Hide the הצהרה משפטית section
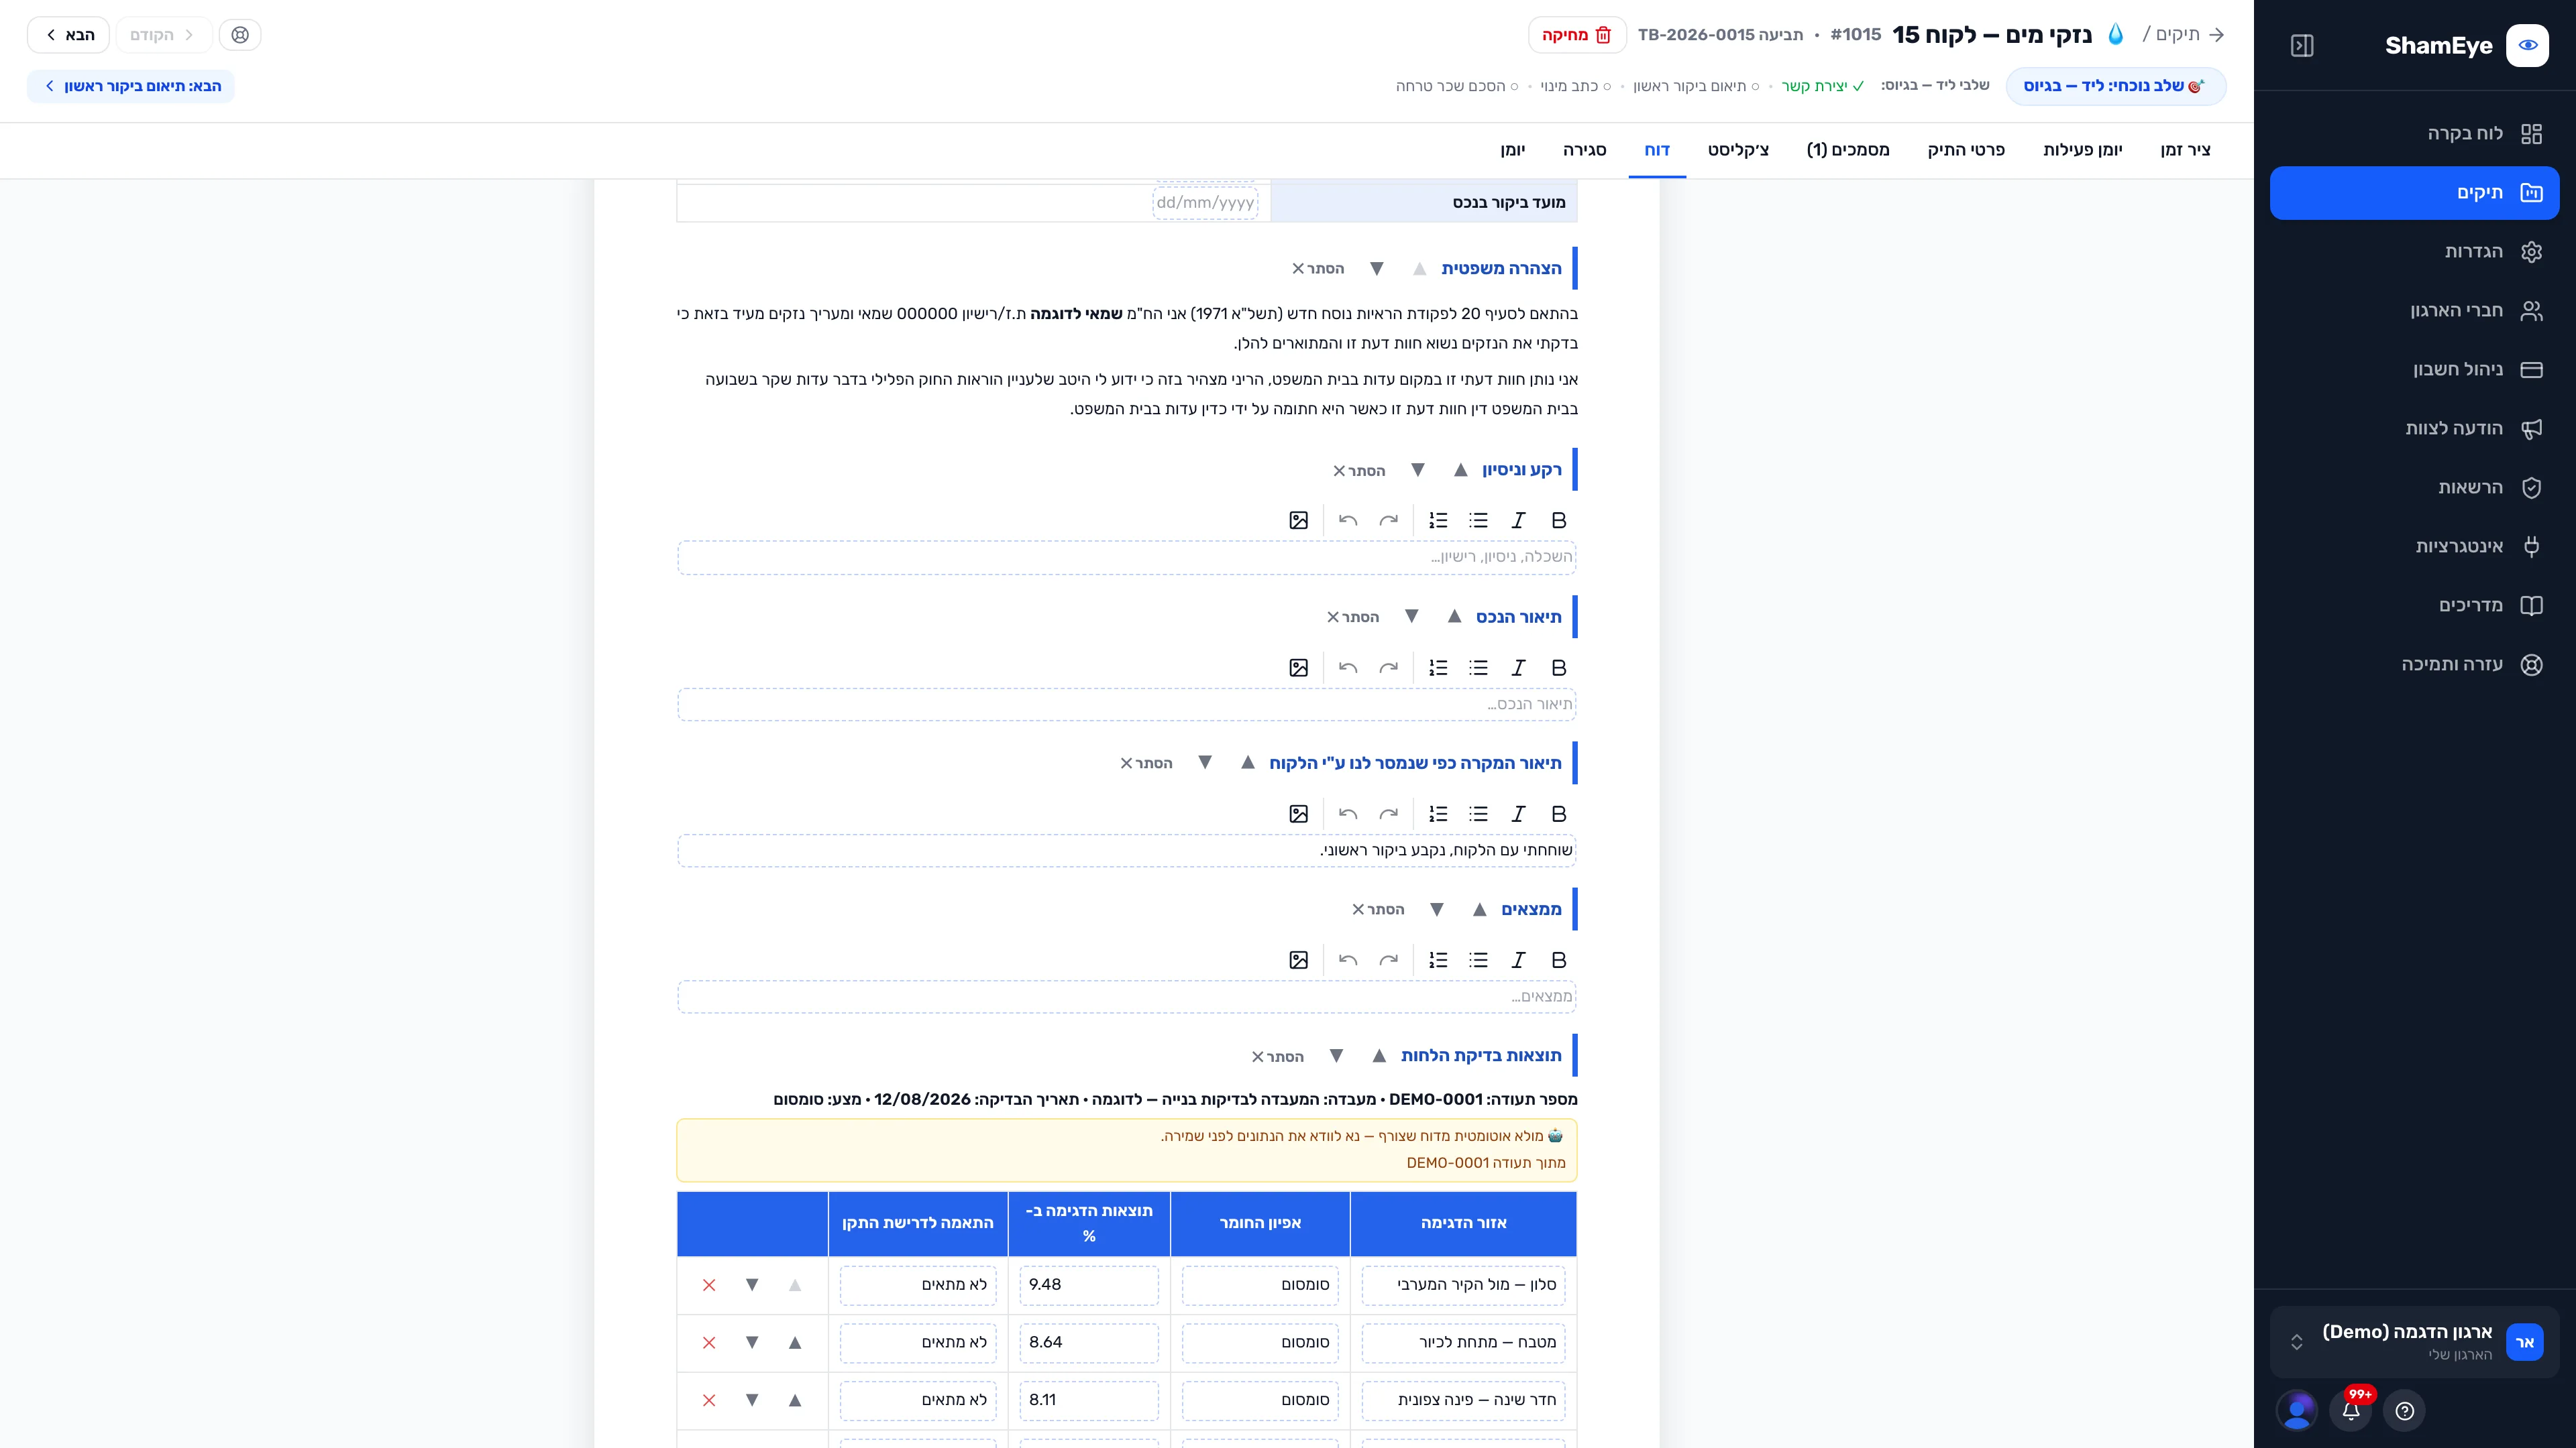Image resolution: width=2576 pixels, height=1448 pixels. [1317, 269]
